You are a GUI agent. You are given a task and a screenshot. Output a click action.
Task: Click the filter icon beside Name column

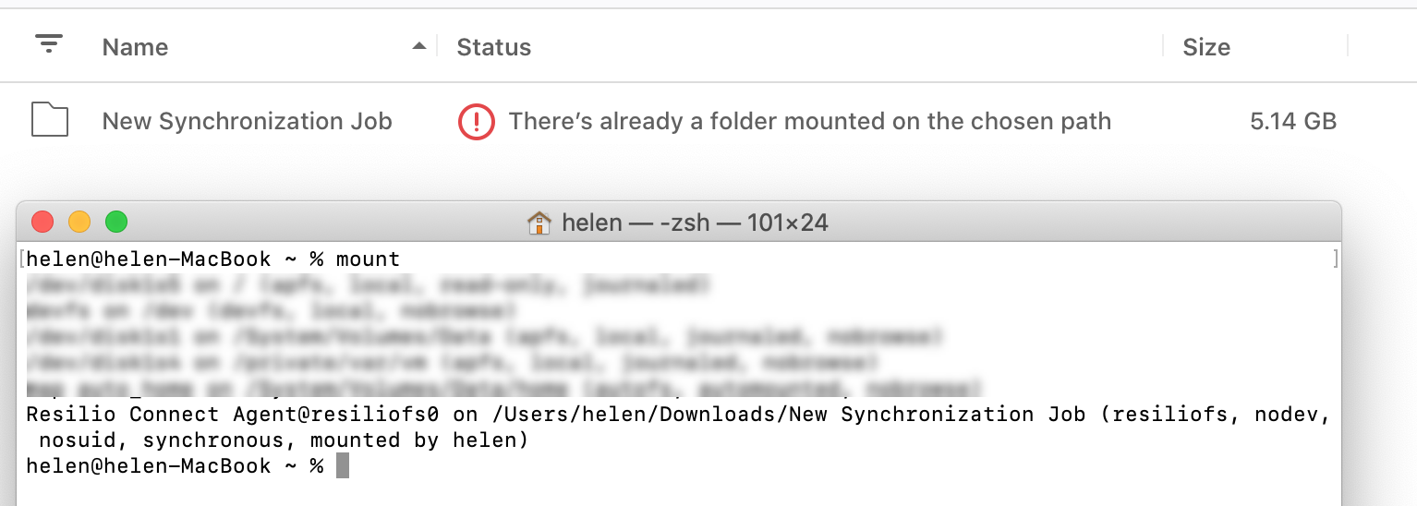point(49,43)
